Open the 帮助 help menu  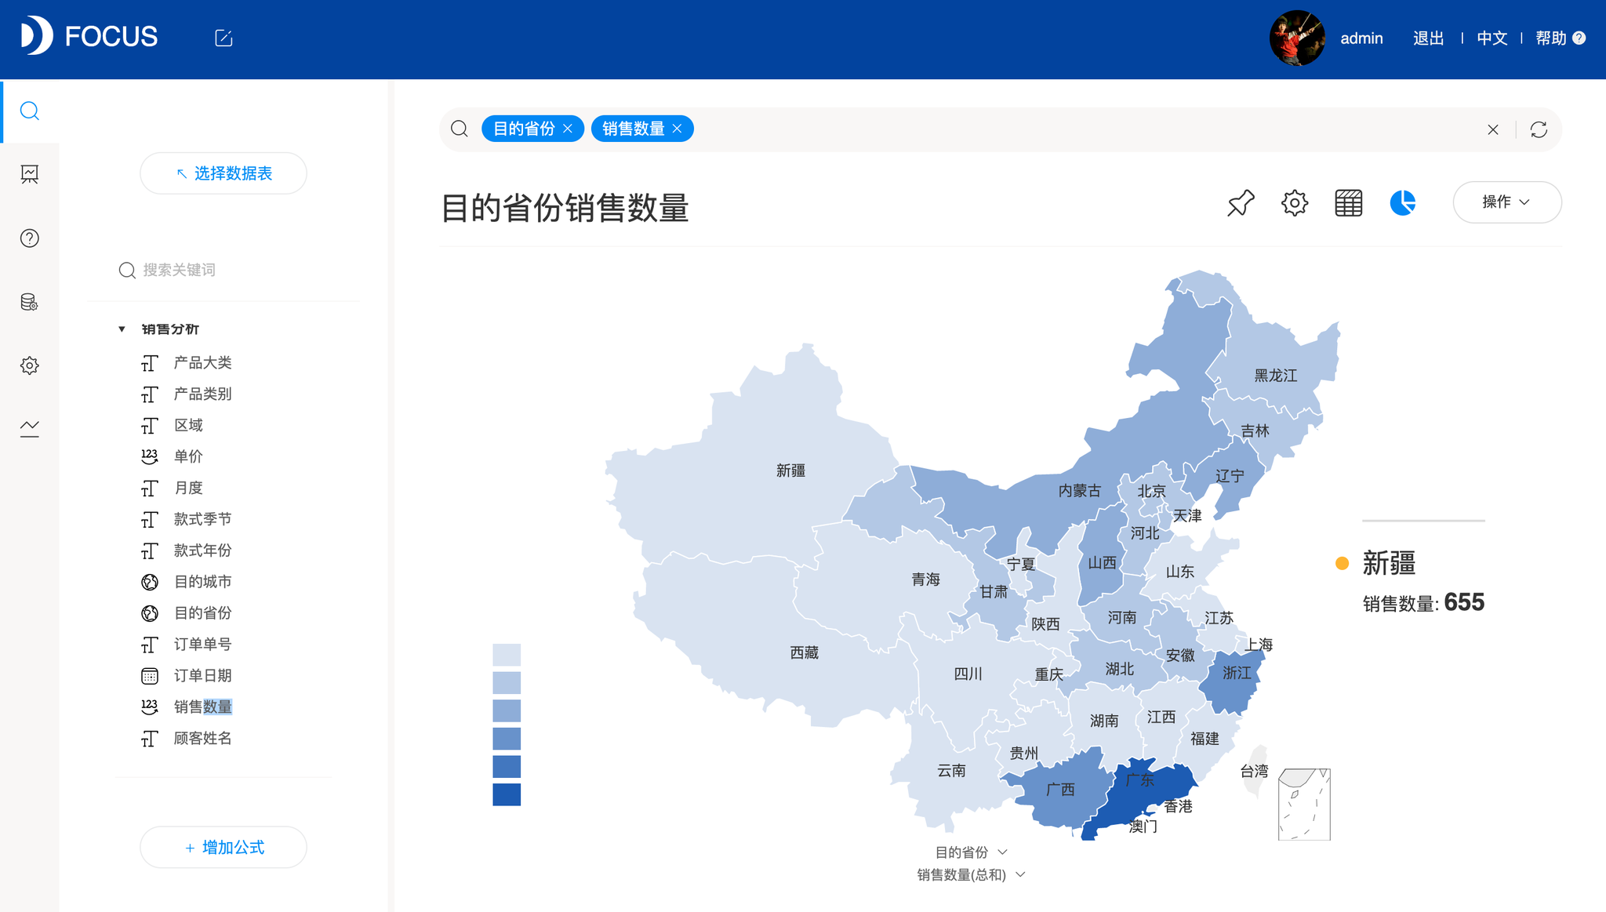coord(1551,38)
